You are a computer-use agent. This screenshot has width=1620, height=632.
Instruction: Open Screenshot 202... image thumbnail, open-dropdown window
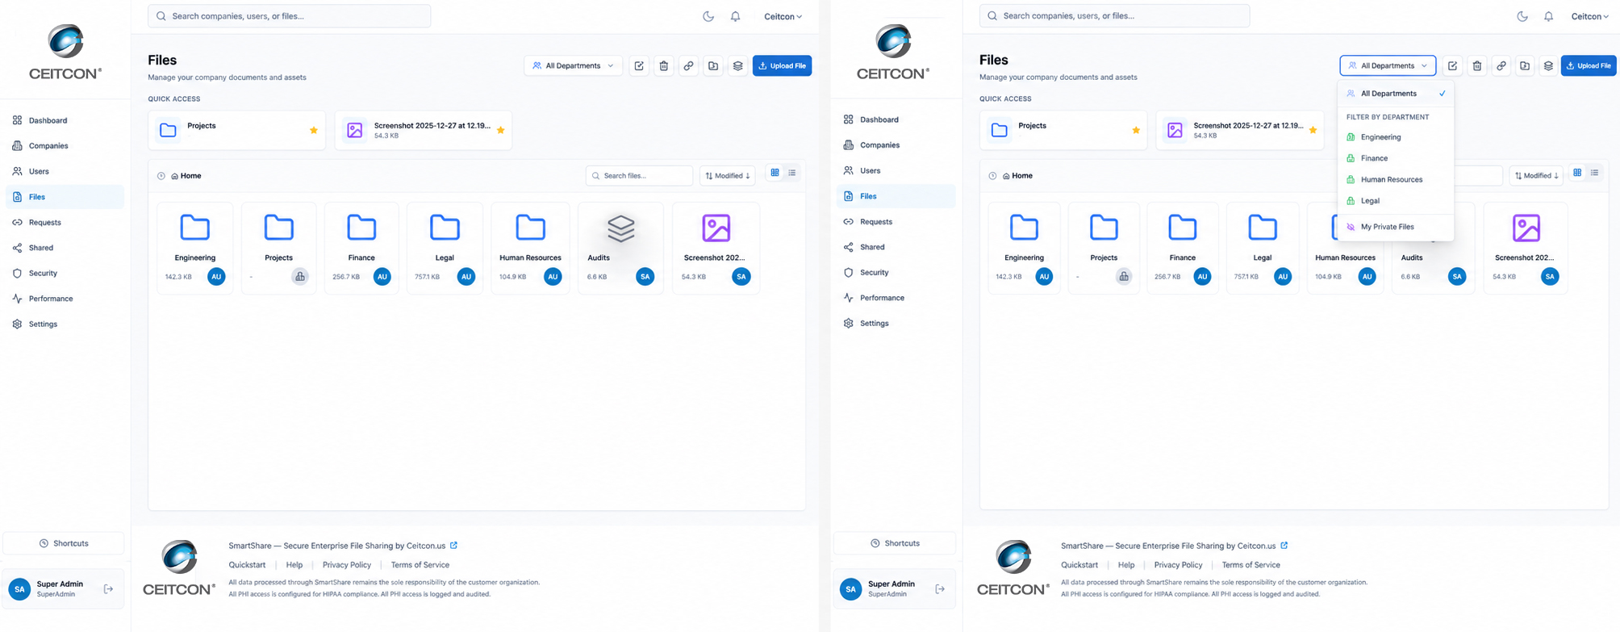pos(1526,248)
